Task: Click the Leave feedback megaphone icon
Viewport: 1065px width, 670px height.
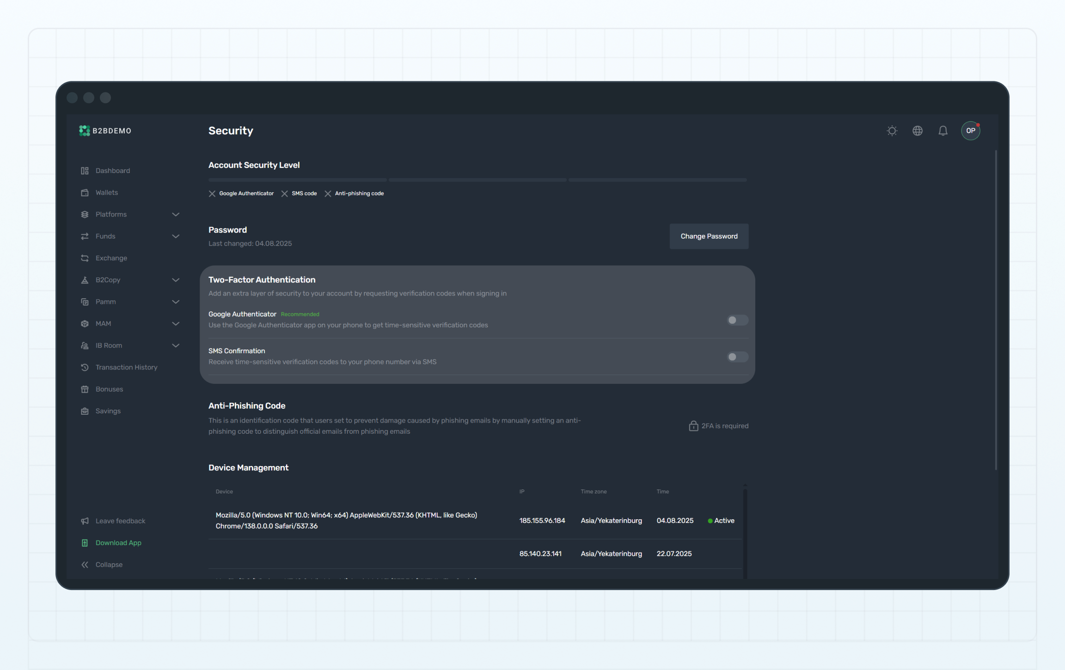Action: 85,521
